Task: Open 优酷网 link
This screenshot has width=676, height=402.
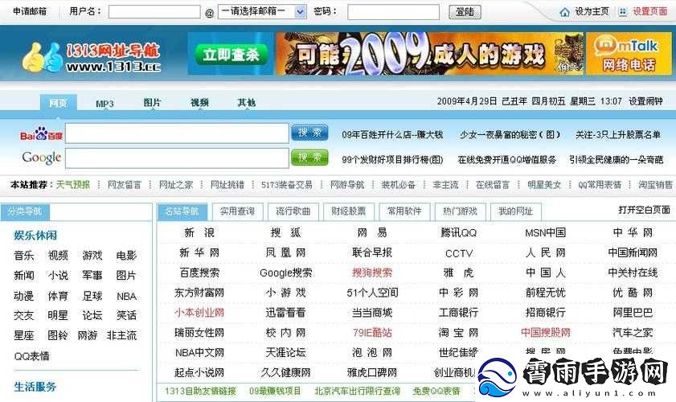Action: point(633,293)
